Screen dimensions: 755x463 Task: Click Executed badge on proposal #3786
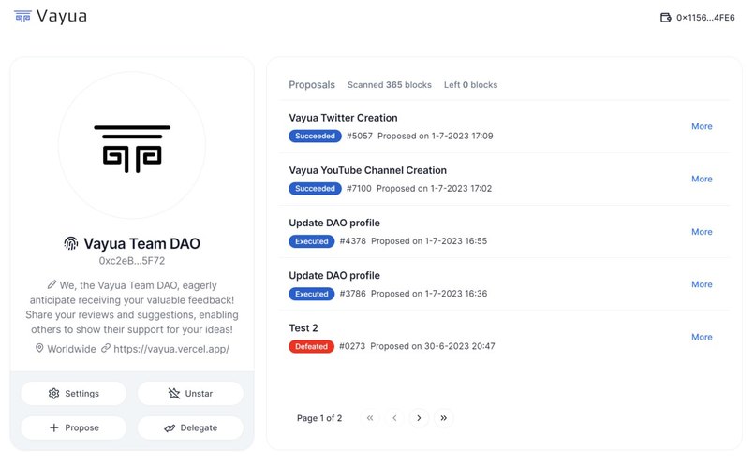[x=312, y=294]
